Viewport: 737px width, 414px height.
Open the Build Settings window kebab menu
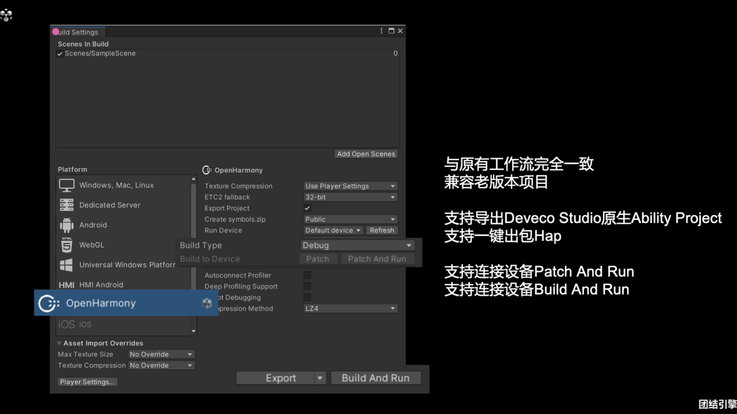[381, 30]
